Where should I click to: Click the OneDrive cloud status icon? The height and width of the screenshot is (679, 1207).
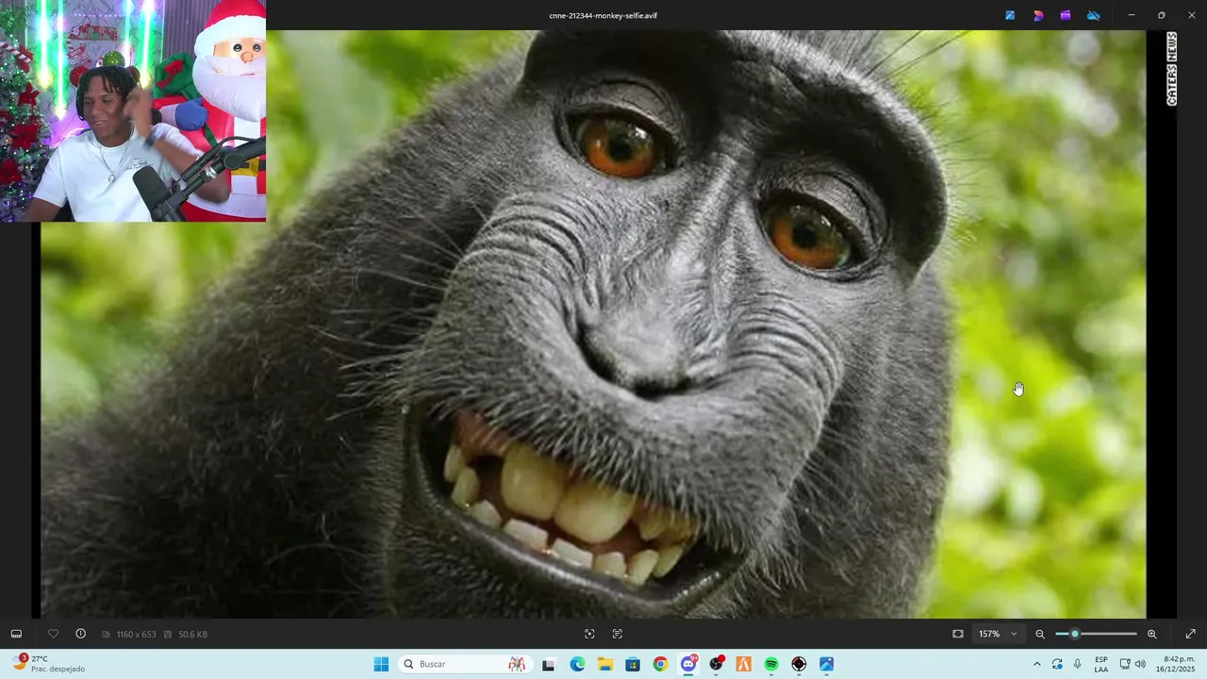click(1094, 15)
